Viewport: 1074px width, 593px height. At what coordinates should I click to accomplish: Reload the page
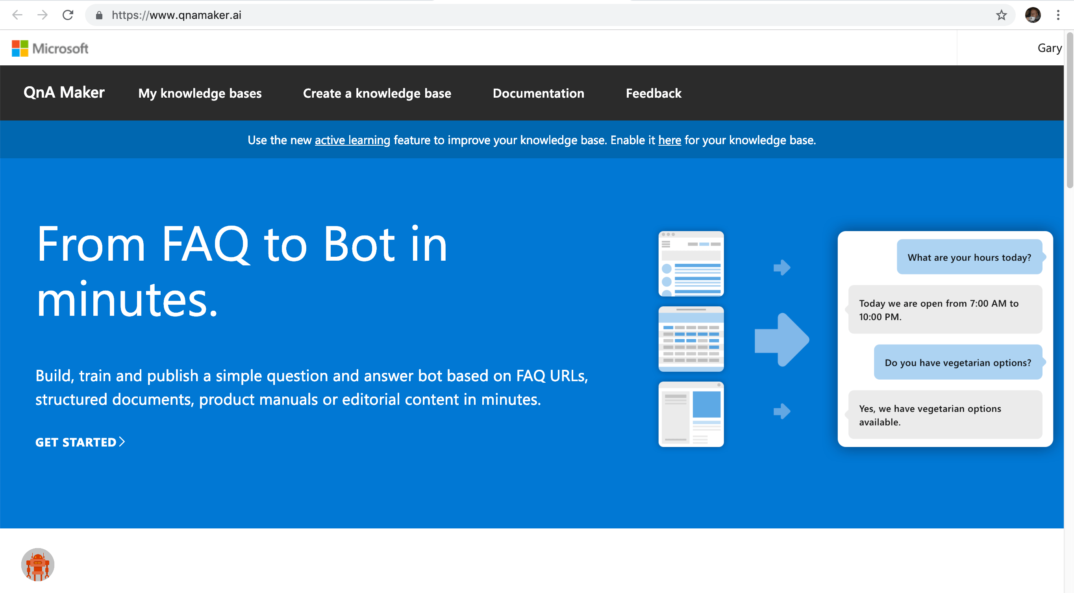click(68, 15)
